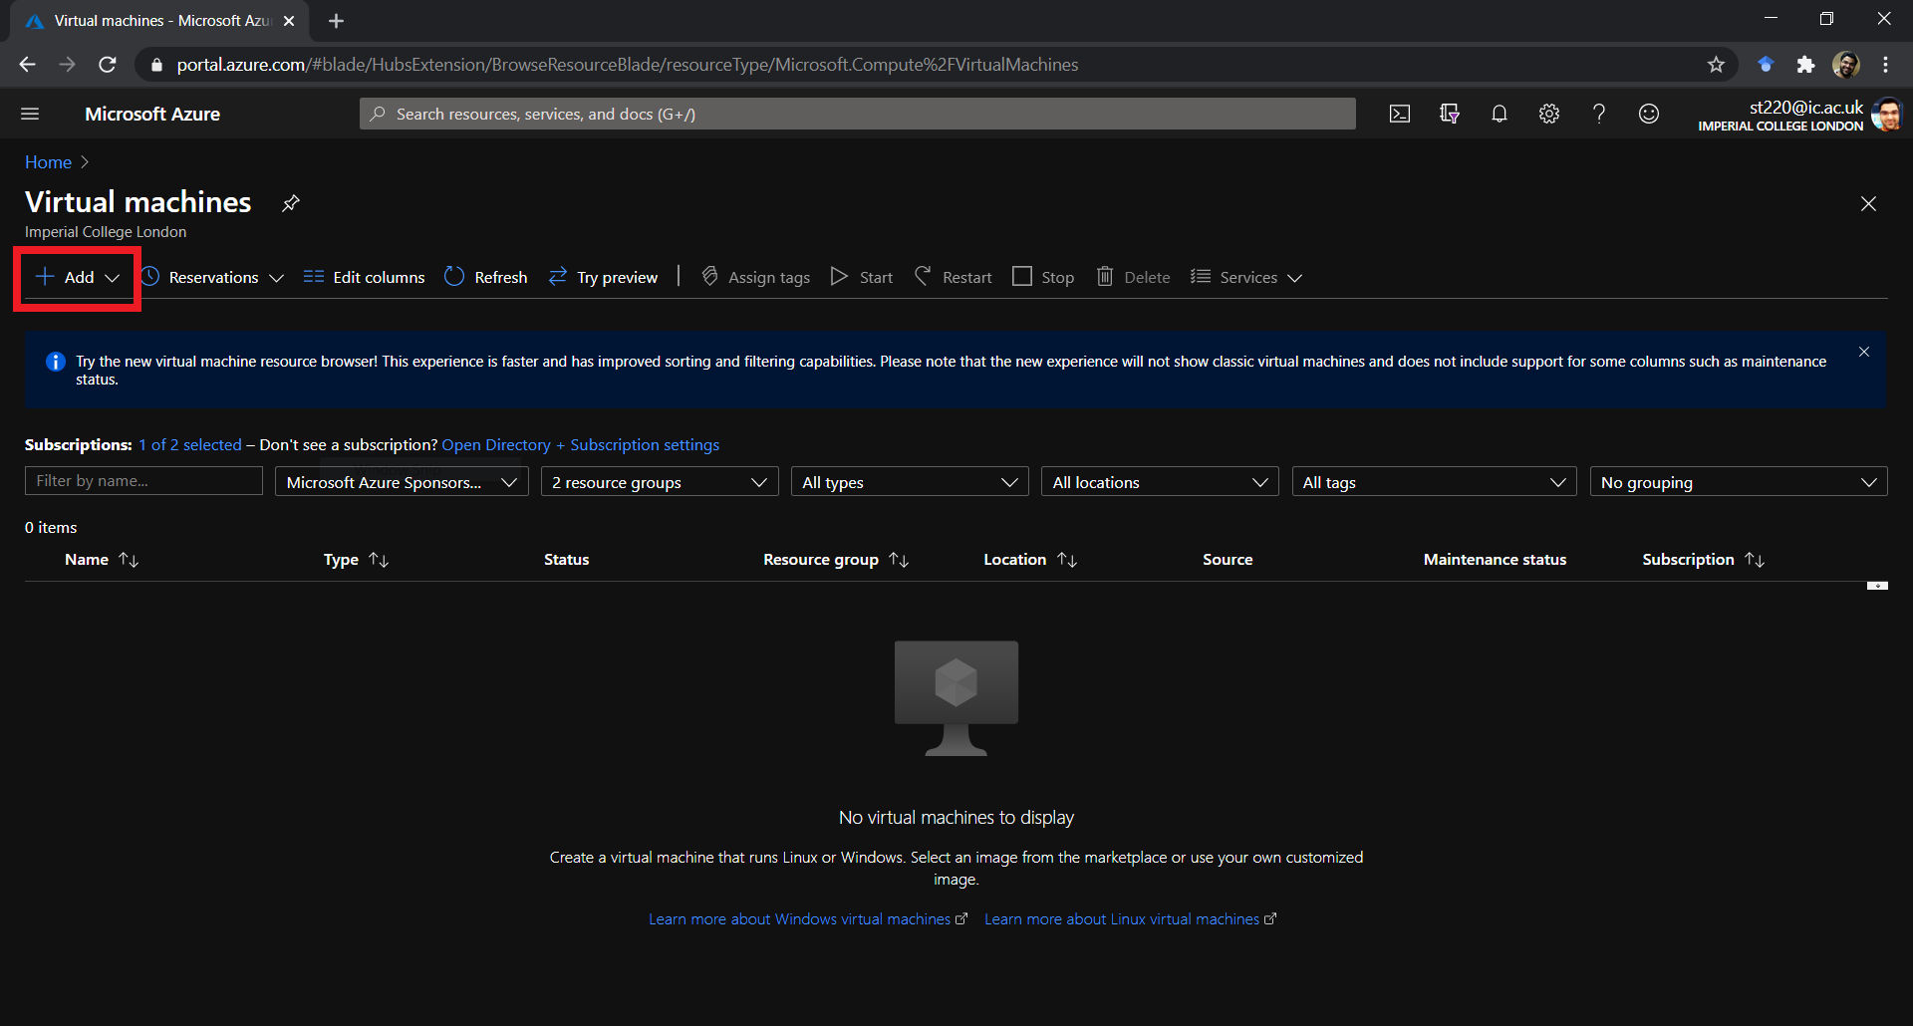Click Assign tags
Viewport: 1913px width, 1026px height.
[x=755, y=277]
